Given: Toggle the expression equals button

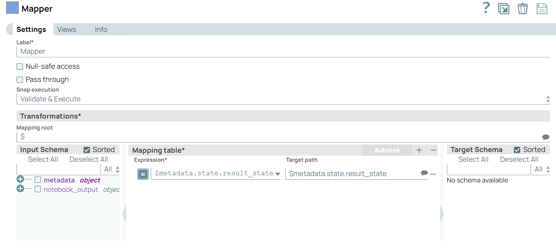Looking at the screenshot, I should pyautogui.click(x=143, y=174).
